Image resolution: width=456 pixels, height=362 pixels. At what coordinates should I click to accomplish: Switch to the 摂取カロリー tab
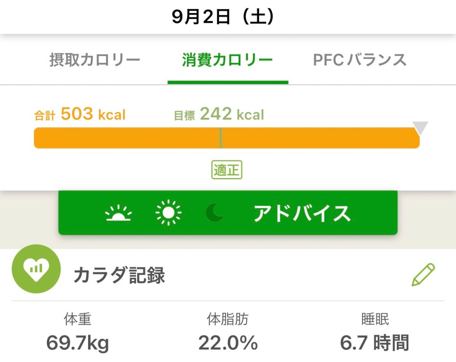95,60
